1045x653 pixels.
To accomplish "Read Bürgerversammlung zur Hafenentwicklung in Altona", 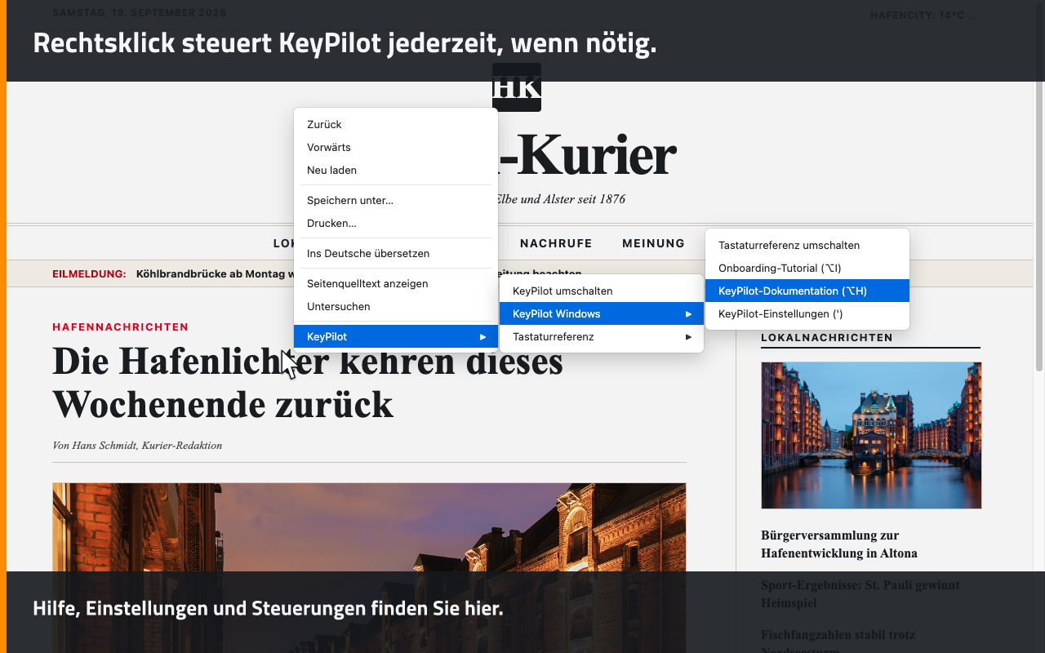I will 839,544.
